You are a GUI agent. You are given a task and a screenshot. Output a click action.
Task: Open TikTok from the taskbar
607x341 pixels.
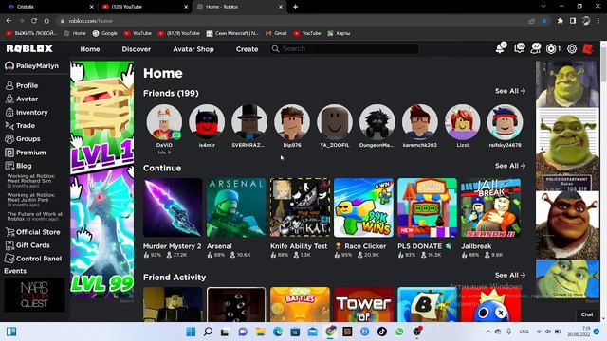click(382, 332)
